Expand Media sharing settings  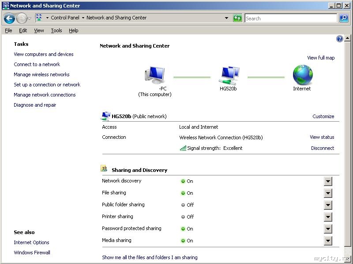click(328, 241)
